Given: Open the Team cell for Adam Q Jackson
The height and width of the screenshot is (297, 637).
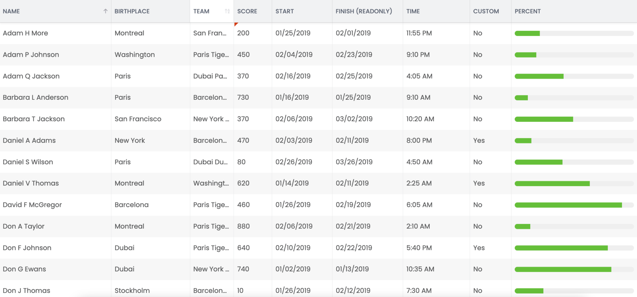Looking at the screenshot, I should click(x=212, y=76).
